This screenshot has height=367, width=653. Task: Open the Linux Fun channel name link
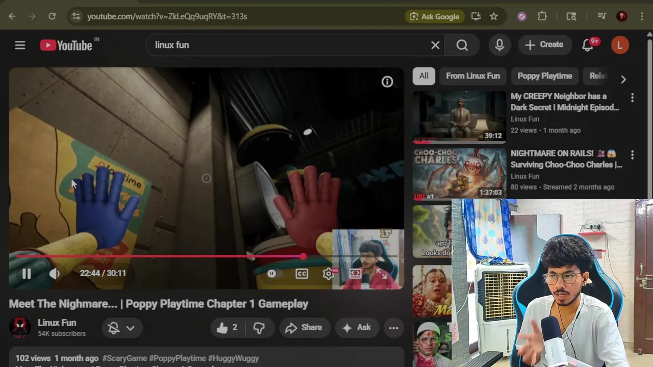coord(57,323)
